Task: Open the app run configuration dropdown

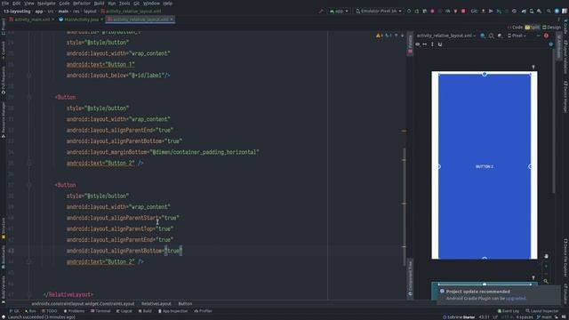Action: point(339,12)
